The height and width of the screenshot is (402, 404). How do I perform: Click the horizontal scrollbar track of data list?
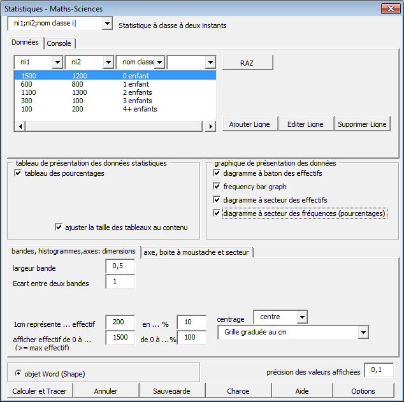114,126
